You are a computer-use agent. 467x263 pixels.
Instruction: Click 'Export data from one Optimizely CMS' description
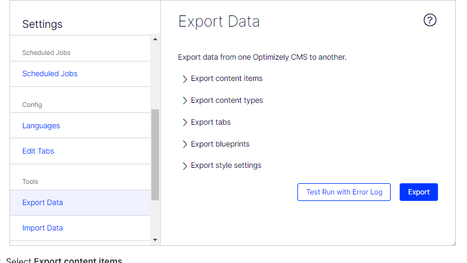262,57
